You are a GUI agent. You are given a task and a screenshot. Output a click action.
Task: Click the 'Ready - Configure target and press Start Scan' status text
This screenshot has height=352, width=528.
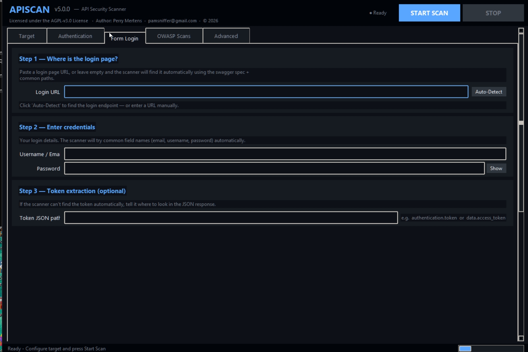(57, 349)
